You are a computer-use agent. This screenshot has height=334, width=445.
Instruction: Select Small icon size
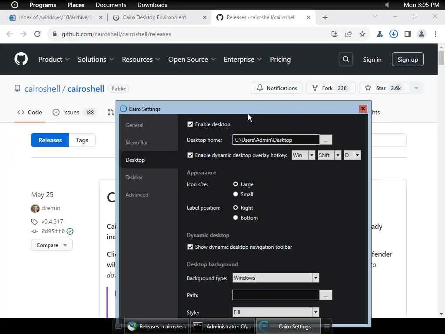pyautogui.click(x=235, y=194)
